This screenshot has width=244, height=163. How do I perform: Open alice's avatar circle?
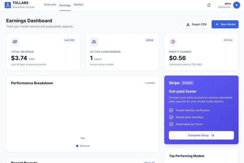tap(236, 5)
